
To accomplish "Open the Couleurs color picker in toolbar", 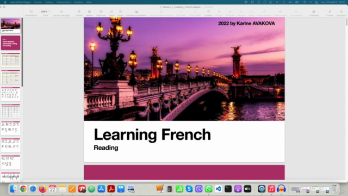I will tap(208, 13).
